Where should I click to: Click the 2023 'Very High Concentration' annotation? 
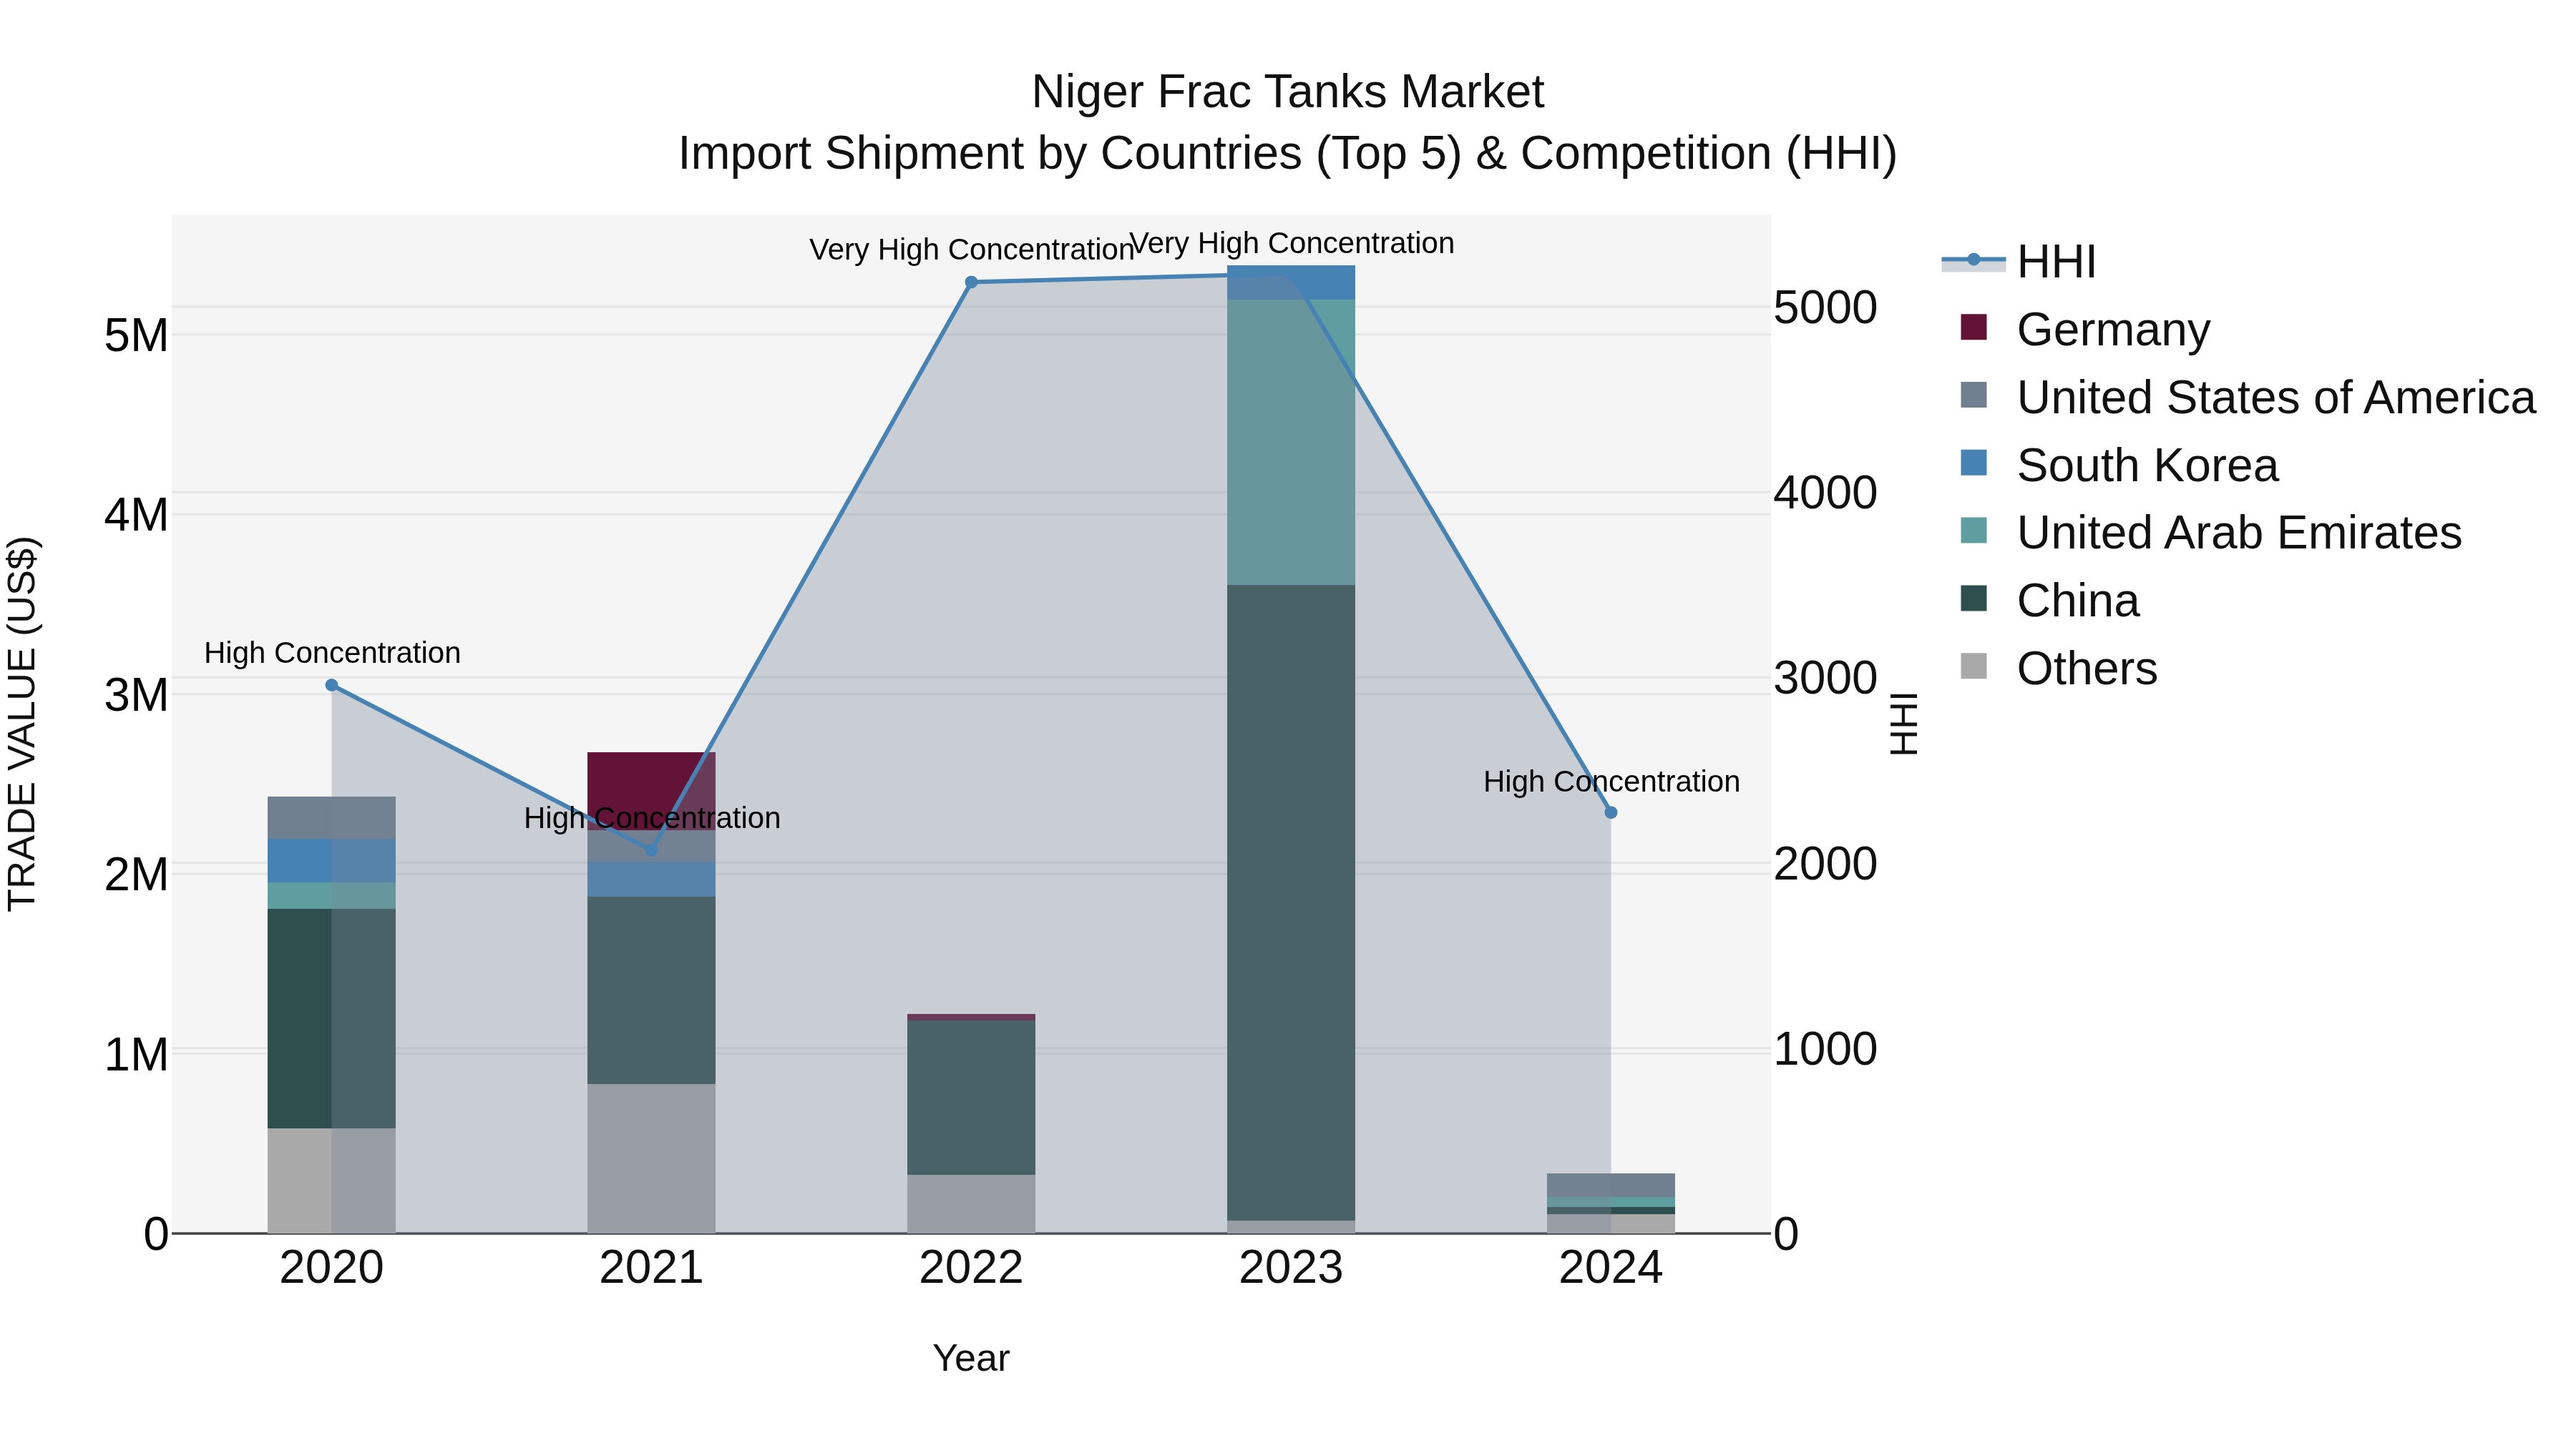point(1292,243)
